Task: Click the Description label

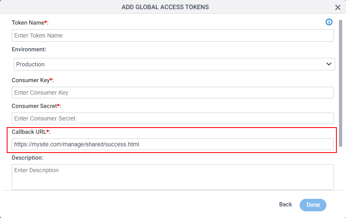Action: tap(28, 158)
